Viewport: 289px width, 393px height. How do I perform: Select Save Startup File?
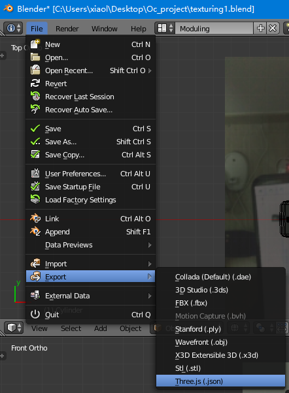[x=91, y=187]
